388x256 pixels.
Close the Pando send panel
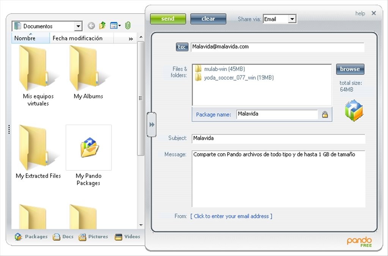374,13
